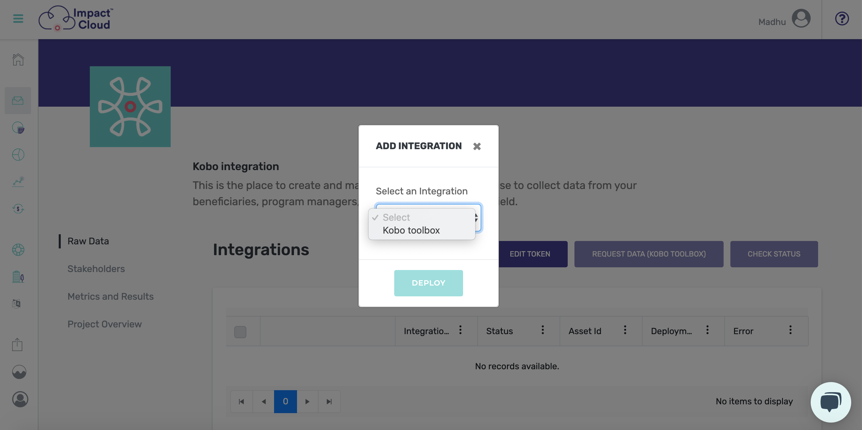Go to the next page

[307, 402]
